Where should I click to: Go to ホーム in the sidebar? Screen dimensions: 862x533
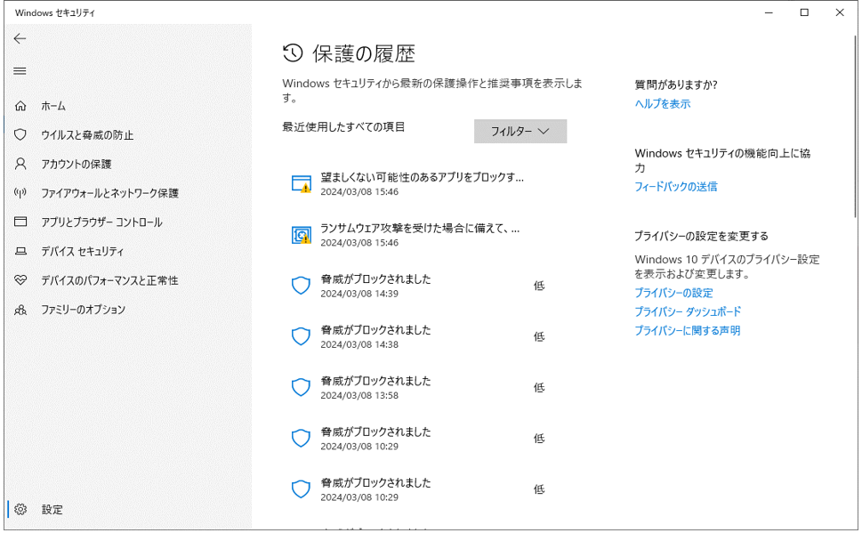click(x=53, y=106)
